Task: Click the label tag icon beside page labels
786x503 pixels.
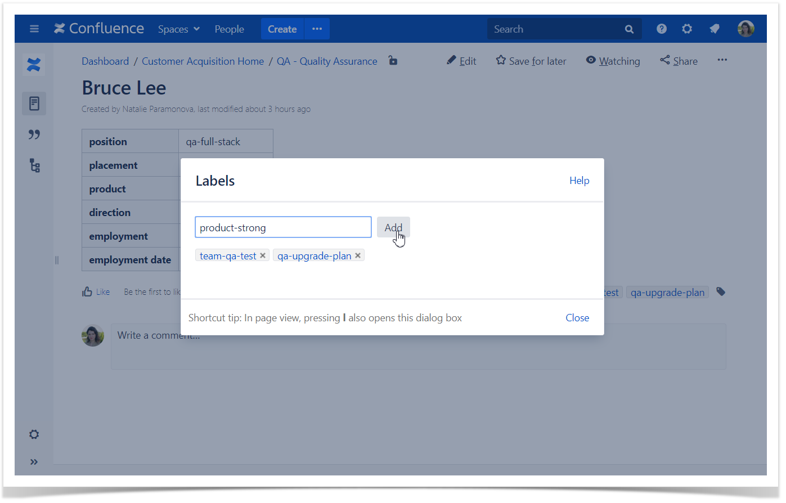Action: coord(721,291)
